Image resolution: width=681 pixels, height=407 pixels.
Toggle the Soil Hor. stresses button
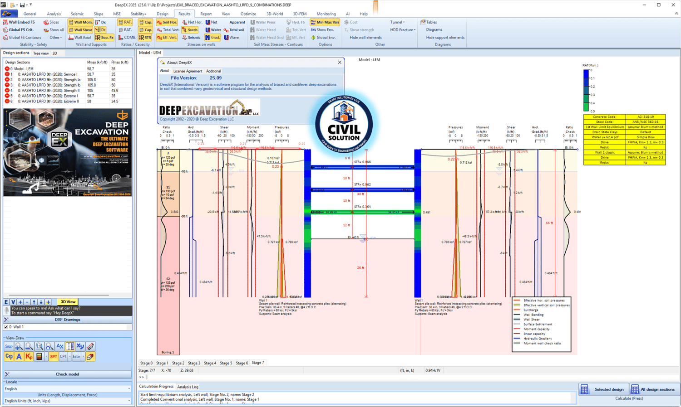[x=167, y=22]
